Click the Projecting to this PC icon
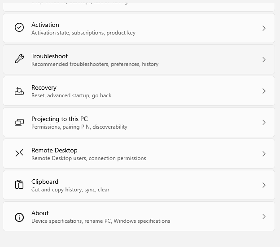The image size is (280, 247). (x=19, y=122)
